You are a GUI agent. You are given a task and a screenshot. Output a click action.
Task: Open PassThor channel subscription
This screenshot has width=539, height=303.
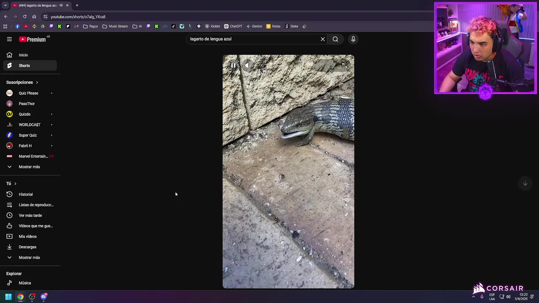(x=30, y=104)
